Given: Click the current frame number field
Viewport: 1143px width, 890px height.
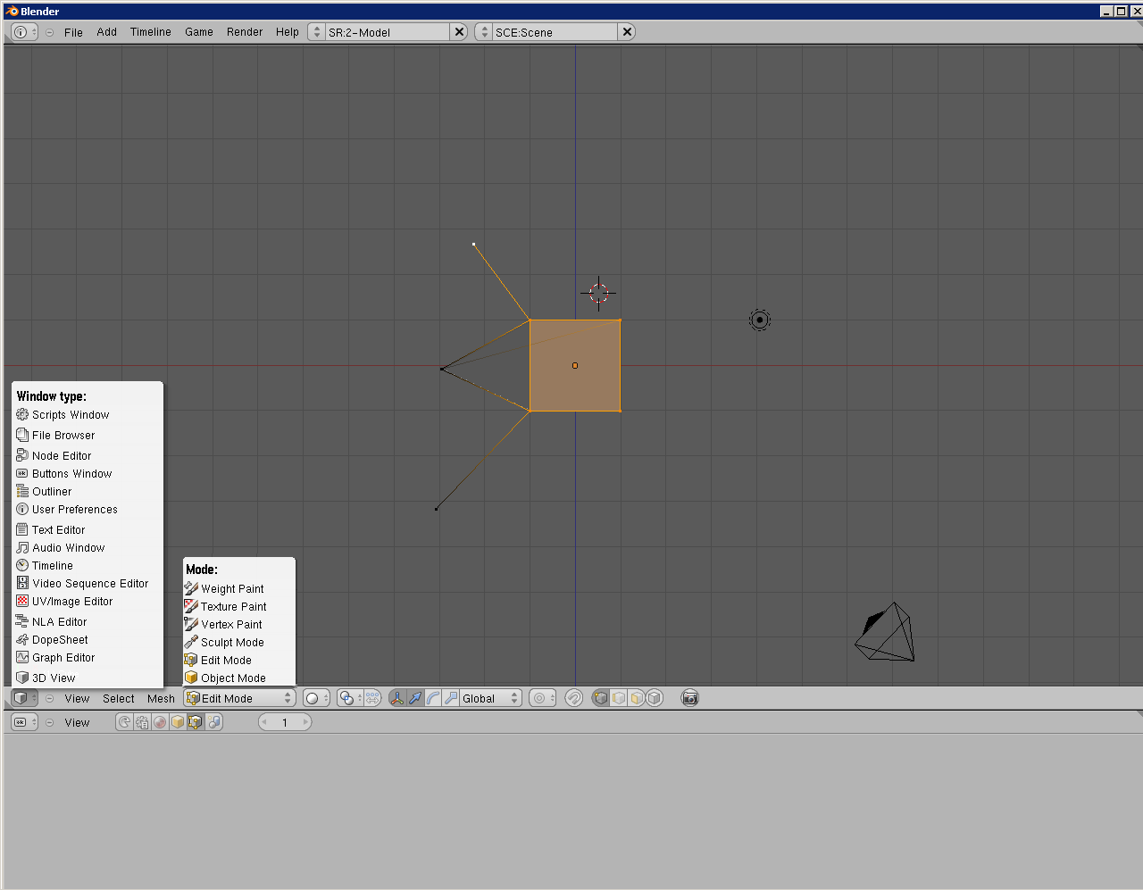Looking at the screenshot, I should coord(285,722).
